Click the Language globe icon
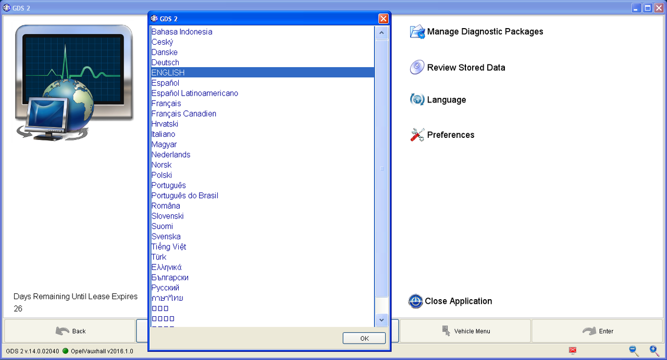 417,99
